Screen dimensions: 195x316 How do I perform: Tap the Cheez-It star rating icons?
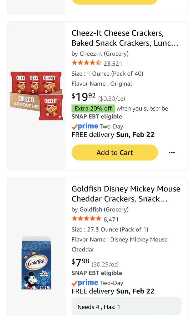[x=86, y=63]
